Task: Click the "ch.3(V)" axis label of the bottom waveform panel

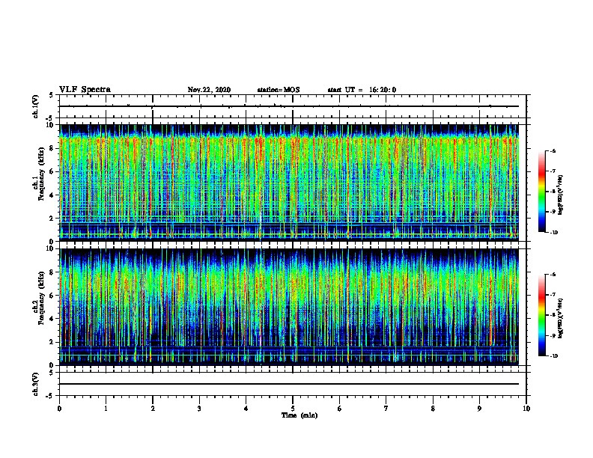Action: pos(36,384)
